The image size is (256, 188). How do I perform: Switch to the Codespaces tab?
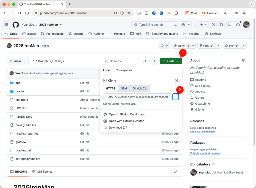(x=124, y=70)
